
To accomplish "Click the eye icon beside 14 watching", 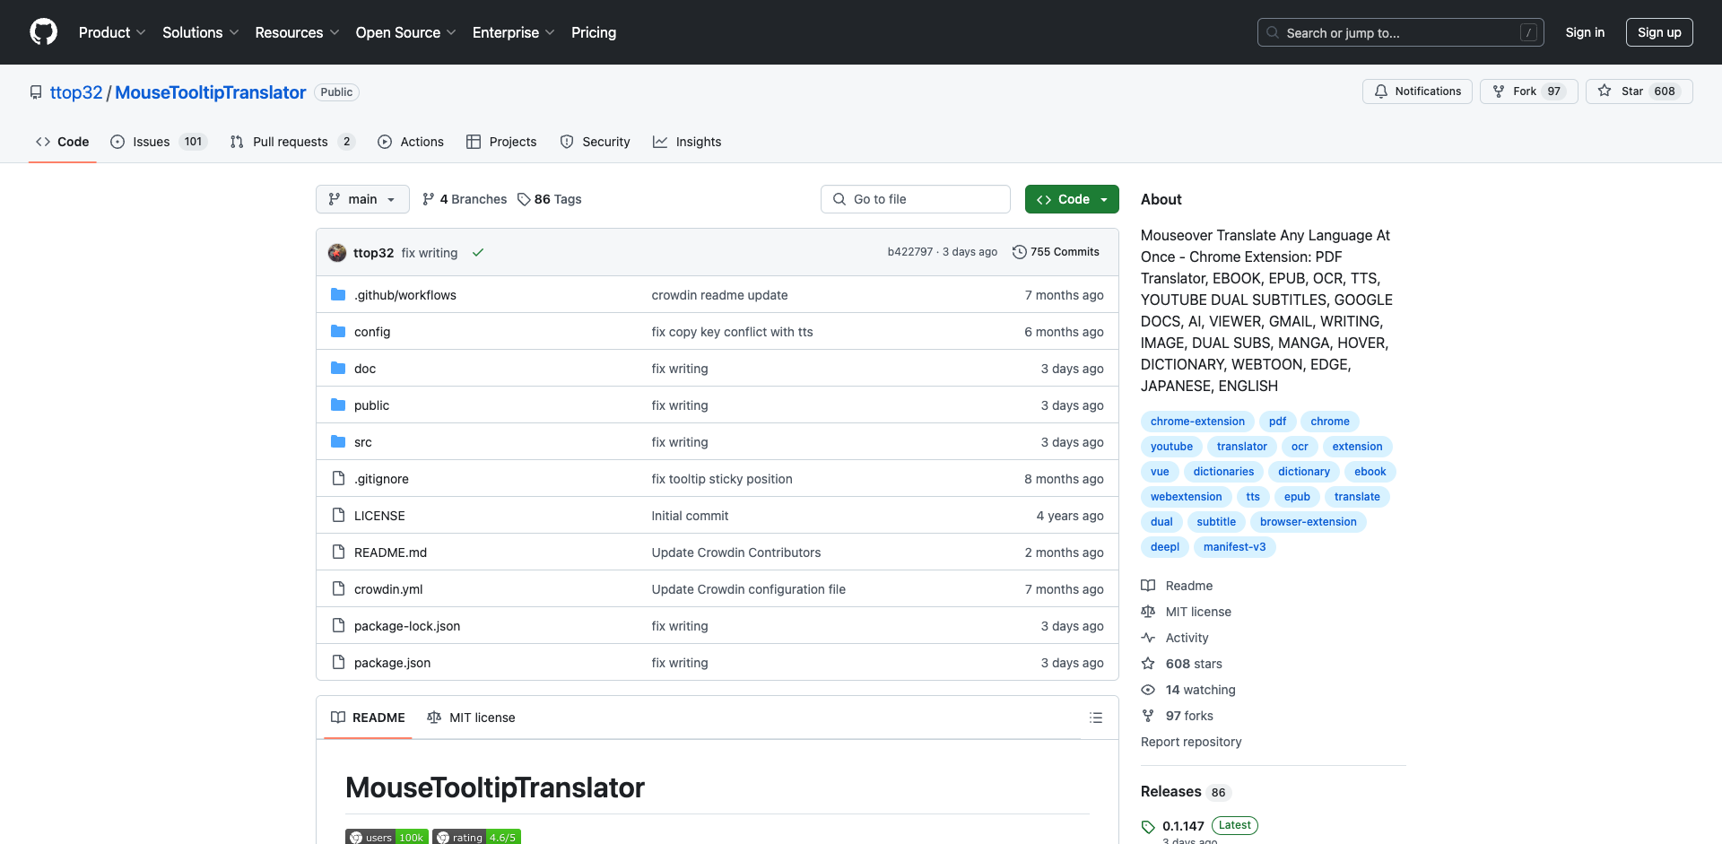I will (x=1148, y=690).
